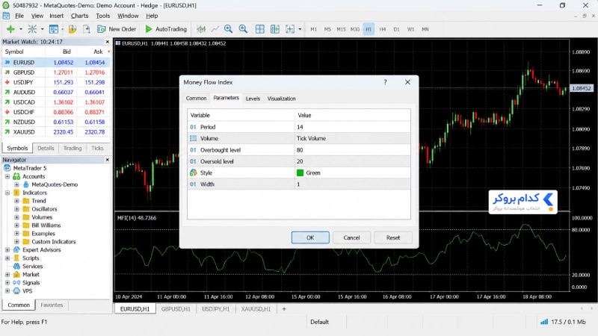Edit the Period value 14

(x=353, y=127)
